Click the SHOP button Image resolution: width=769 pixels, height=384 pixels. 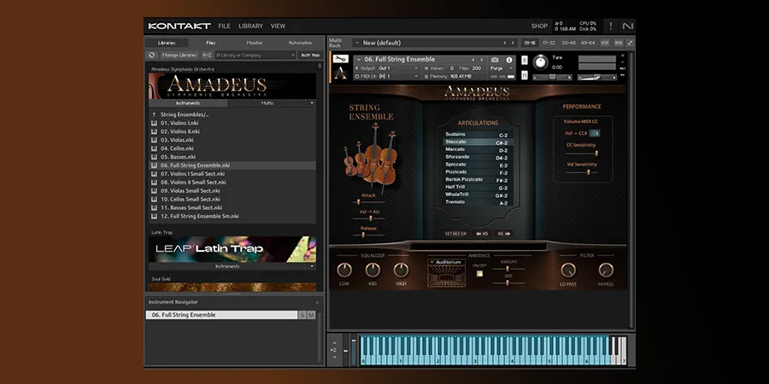click(x=539, y=26)
